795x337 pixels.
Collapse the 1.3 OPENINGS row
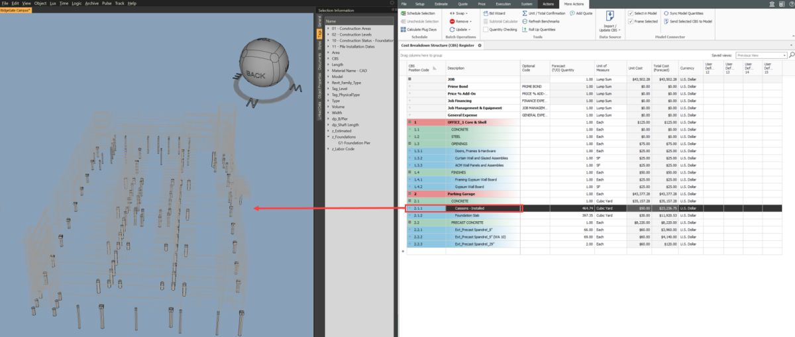pos(410,143)
